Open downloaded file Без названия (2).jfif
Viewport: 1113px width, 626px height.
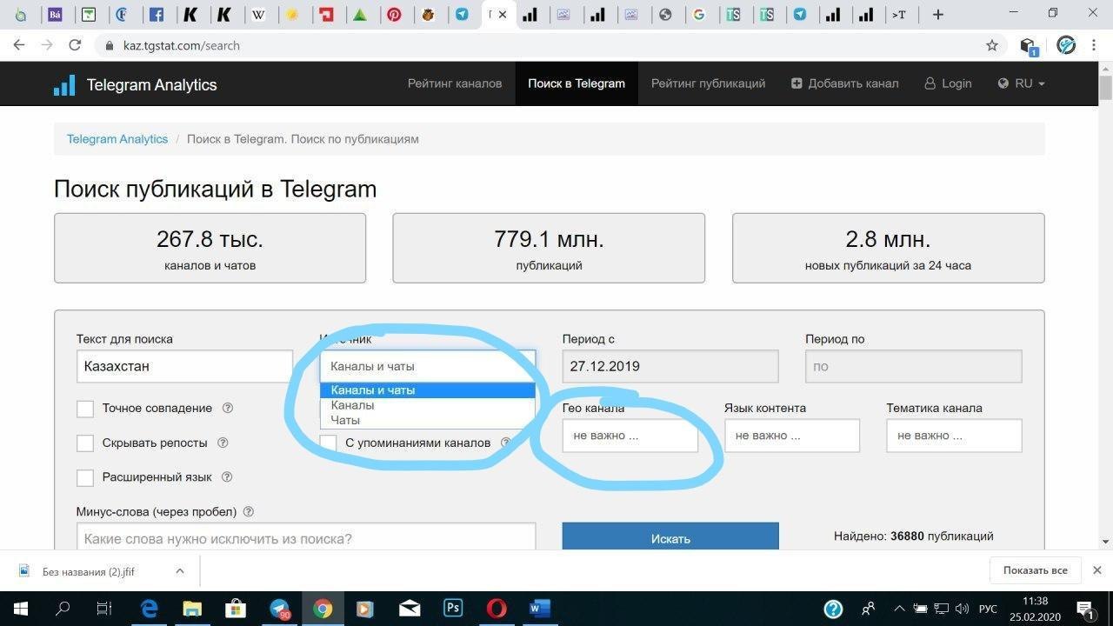point(89,571)
